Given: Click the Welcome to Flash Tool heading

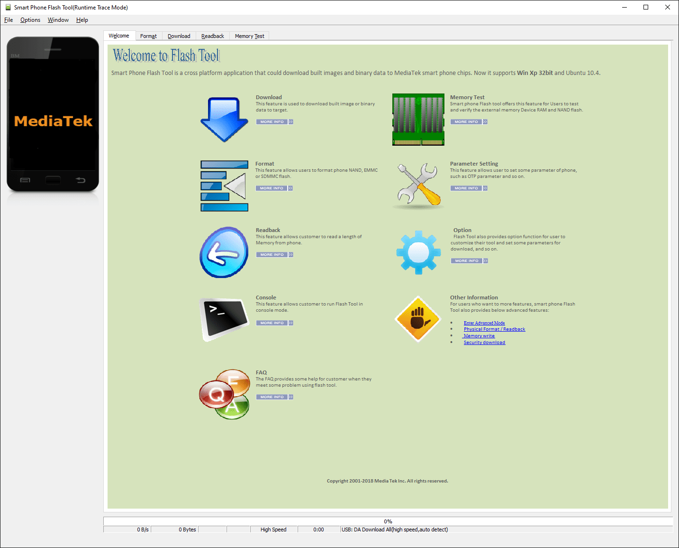Looking at the screenshot, I should click(x=166, y=56).
